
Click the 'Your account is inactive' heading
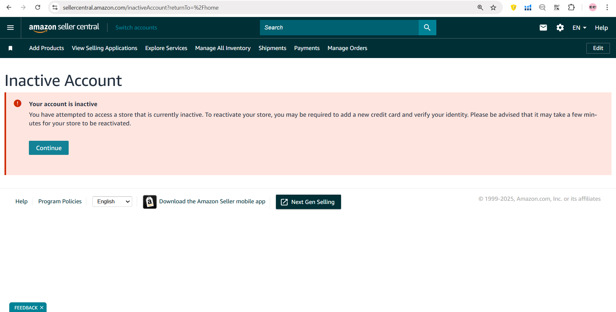point(63,104)
